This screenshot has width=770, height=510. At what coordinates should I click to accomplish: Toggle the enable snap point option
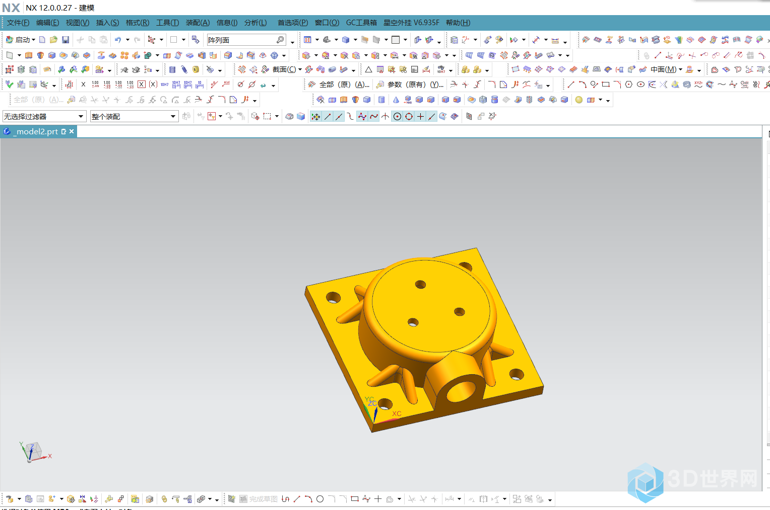coord(315,116)
